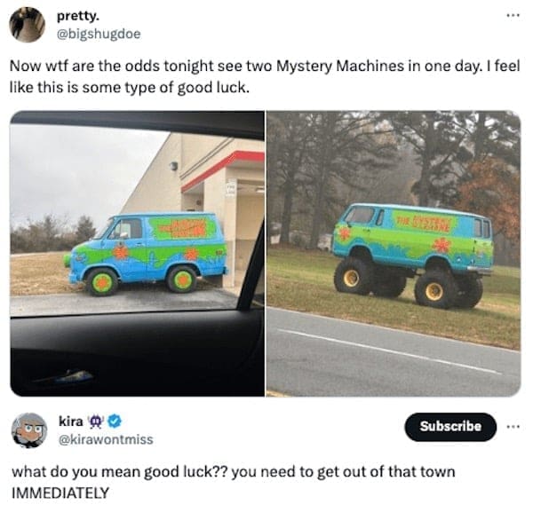This screenshot has height=512, width=533.
Task: Click the display name kira
Action: point(71,421)
